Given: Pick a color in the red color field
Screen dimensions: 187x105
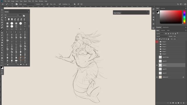Looking at the screenshot, I should point(171,17).
